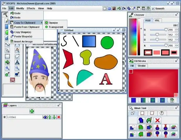
Task: Select the curve line tool
Action: (x=7, y=45)
